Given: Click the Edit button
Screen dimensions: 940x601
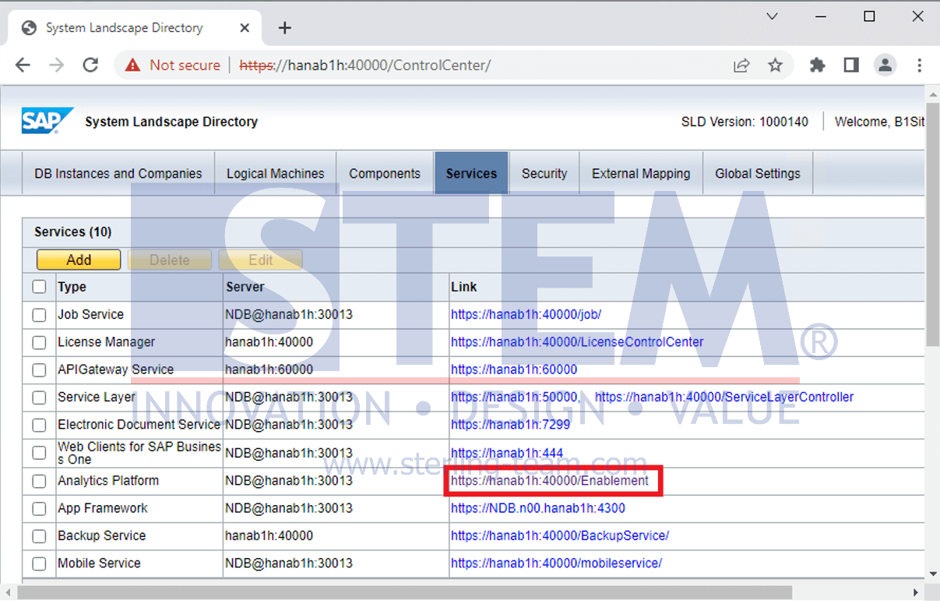Looking at the screenshot, I should click(x=260, y=260).
